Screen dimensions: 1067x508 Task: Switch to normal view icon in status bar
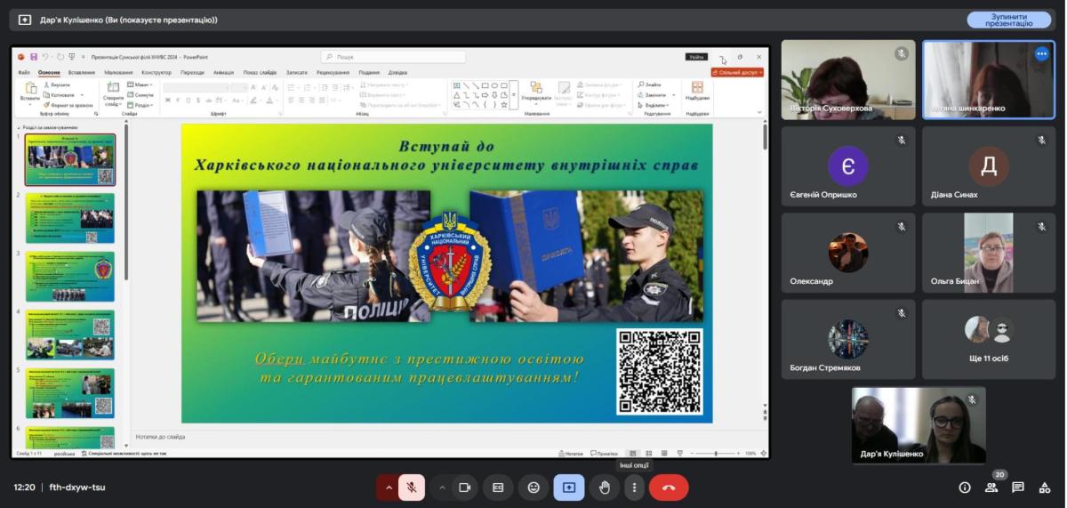click(633, 453)
